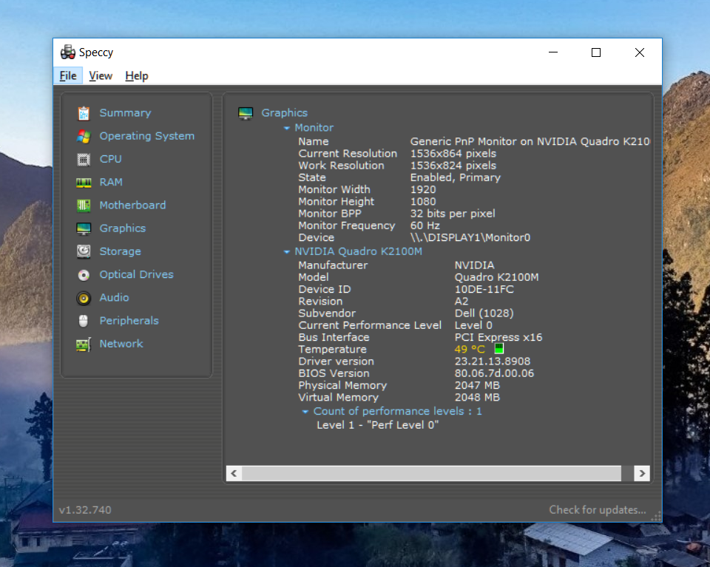
Task: Open the File menu
Action: (68, 75)
